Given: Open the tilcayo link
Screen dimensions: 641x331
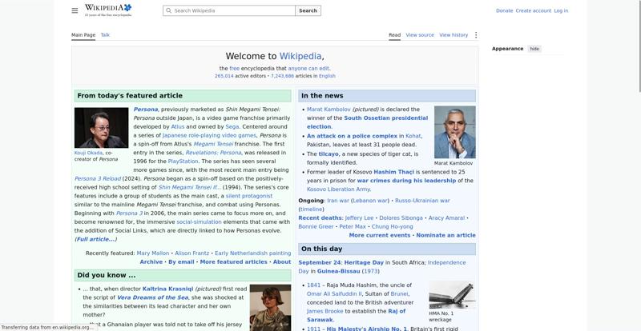Looking at the screenshot, I should [329, 154].
